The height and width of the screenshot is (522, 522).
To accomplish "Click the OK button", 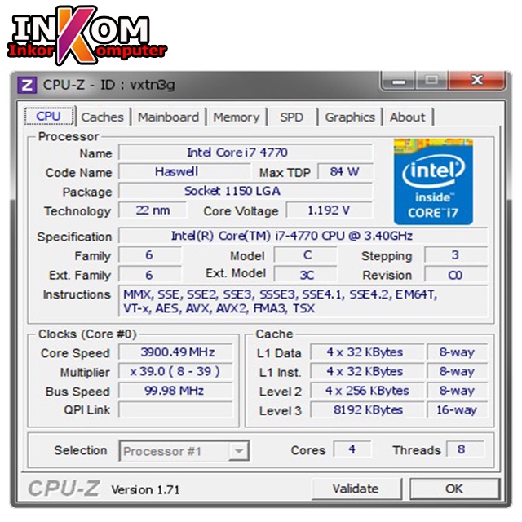I will [x=454, y=489].
